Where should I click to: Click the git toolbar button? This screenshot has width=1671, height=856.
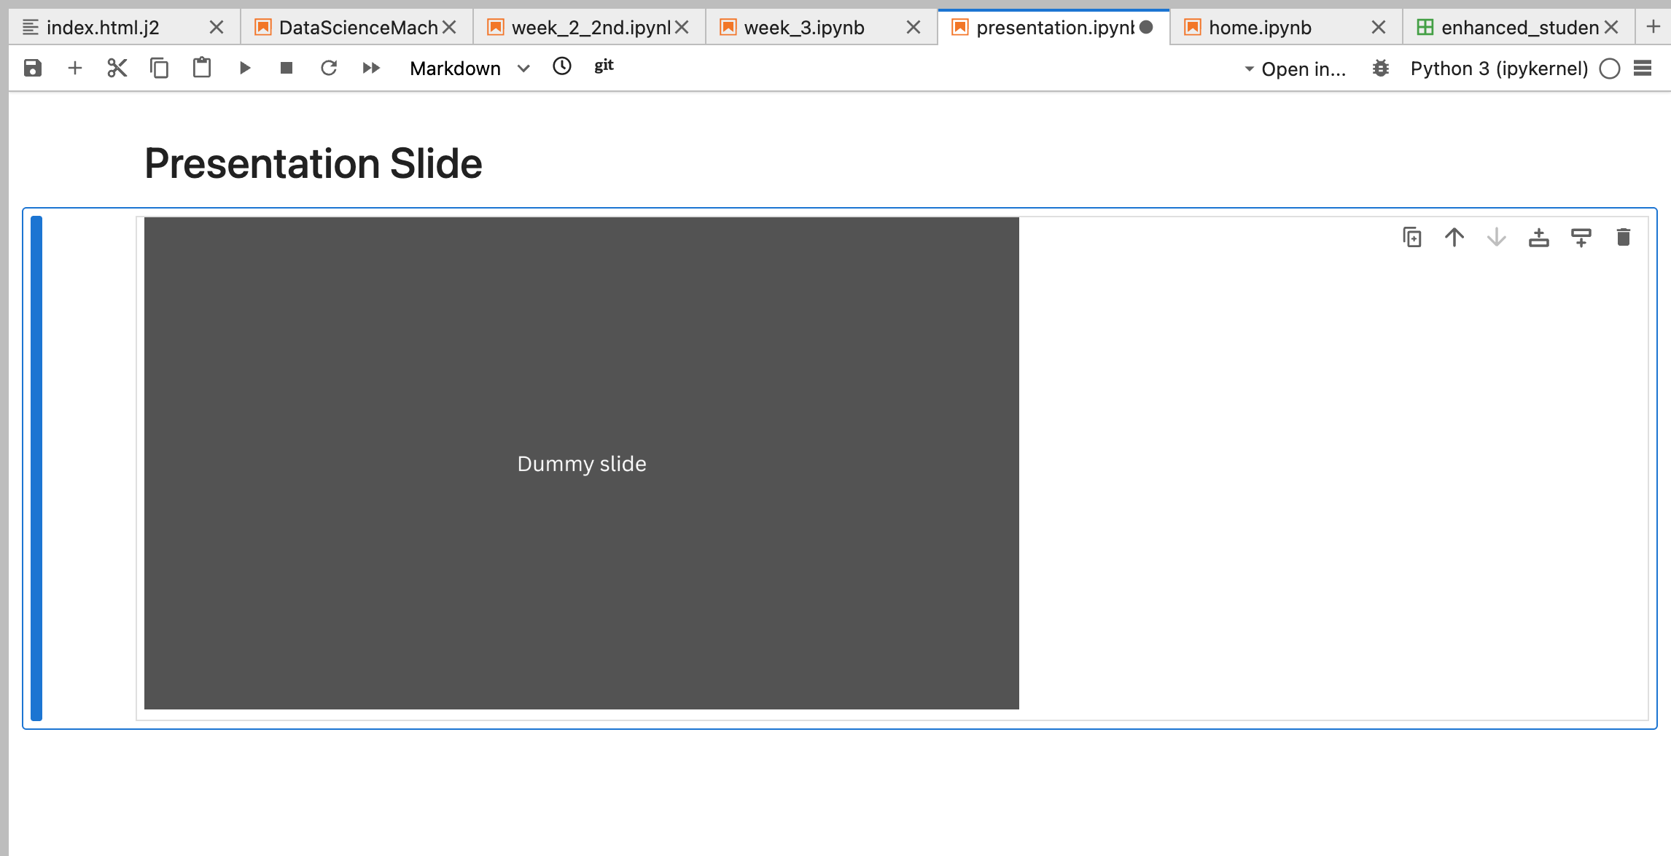pyautogui.click(x=604, y=66)
